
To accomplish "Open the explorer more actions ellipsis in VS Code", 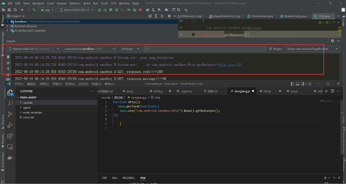I will pos(92,91).
